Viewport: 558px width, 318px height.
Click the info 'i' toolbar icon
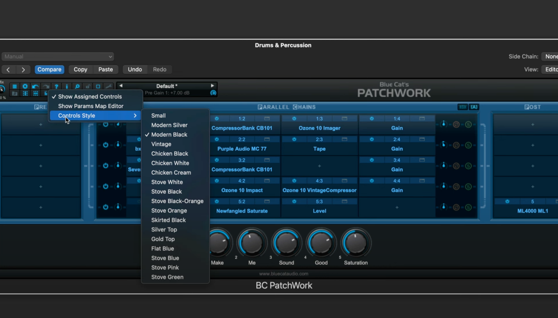(x=67, y=86)
